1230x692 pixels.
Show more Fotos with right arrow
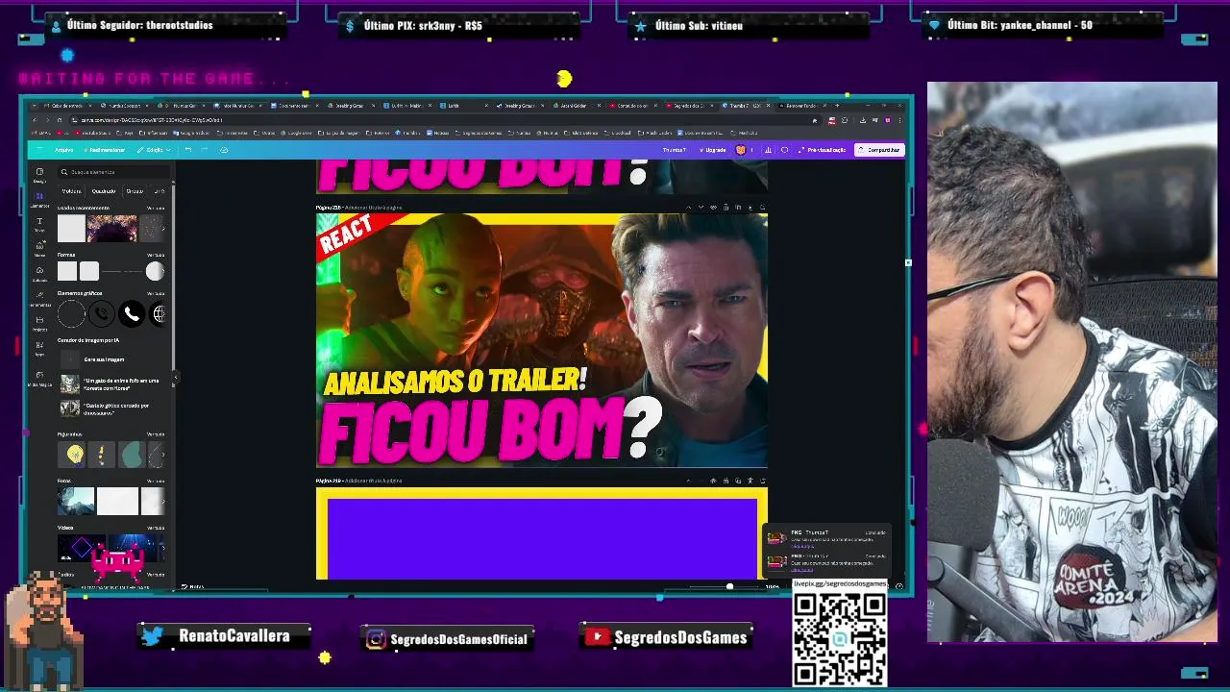tap(162, 502)
